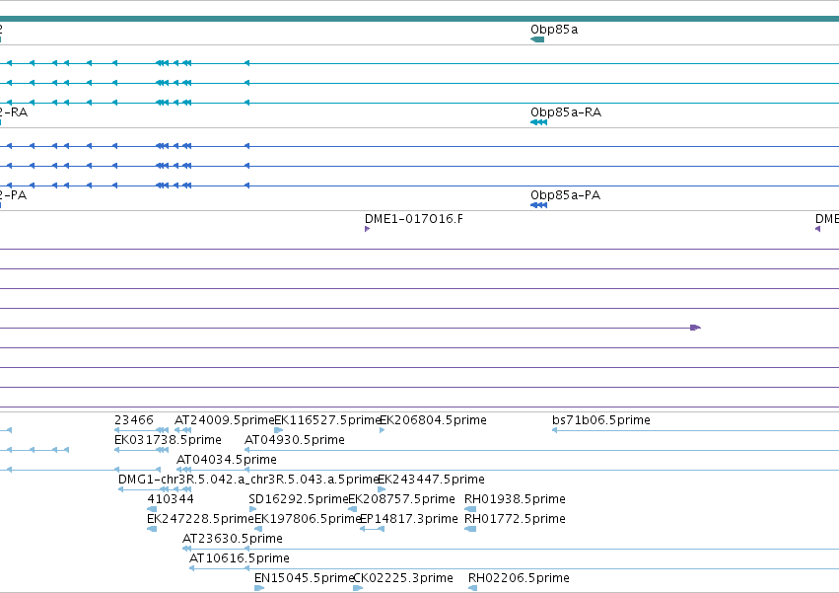Click the purple arrowhead ending the long purple feature line
The image size is (839, 593).
point(696,328)
